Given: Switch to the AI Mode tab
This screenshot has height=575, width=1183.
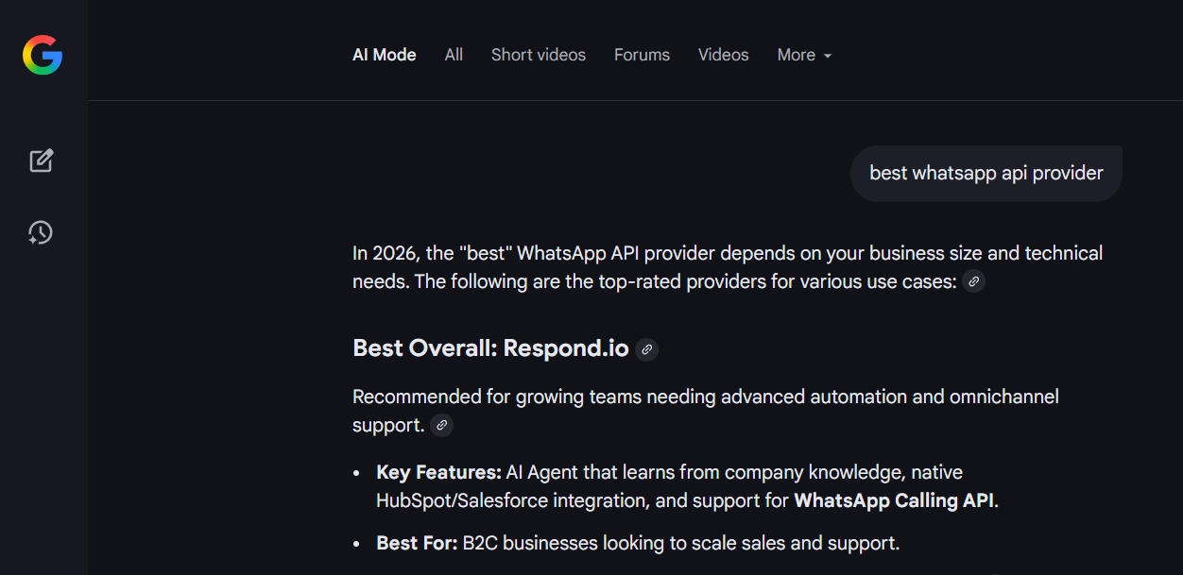Looking at the screenshot, I should (x=384, y=55).
